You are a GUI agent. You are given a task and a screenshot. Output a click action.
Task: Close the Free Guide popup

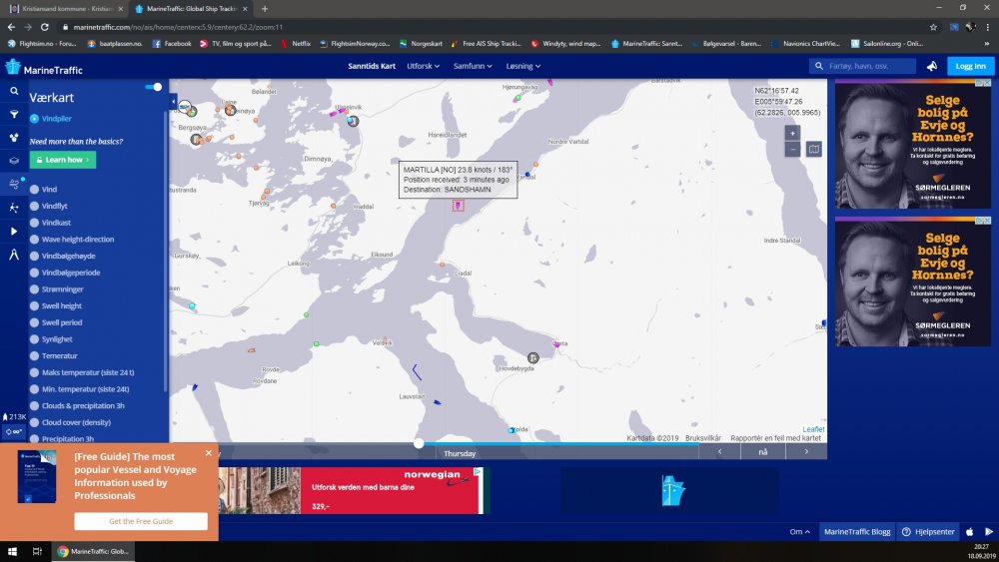[x=209, y=453]
